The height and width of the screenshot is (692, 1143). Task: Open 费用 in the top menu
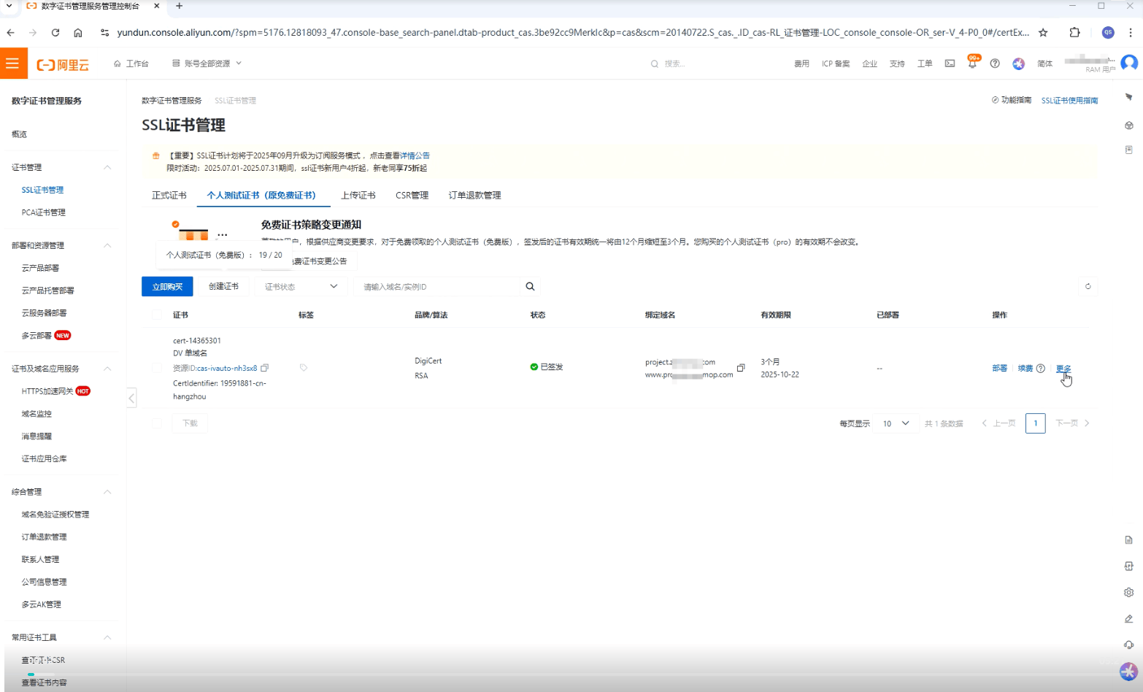click(801, 64)
